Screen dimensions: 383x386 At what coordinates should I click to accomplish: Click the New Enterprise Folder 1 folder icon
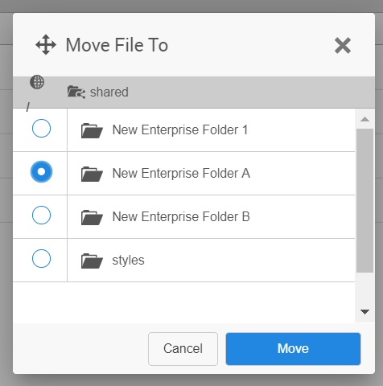(x=92, y=130)
